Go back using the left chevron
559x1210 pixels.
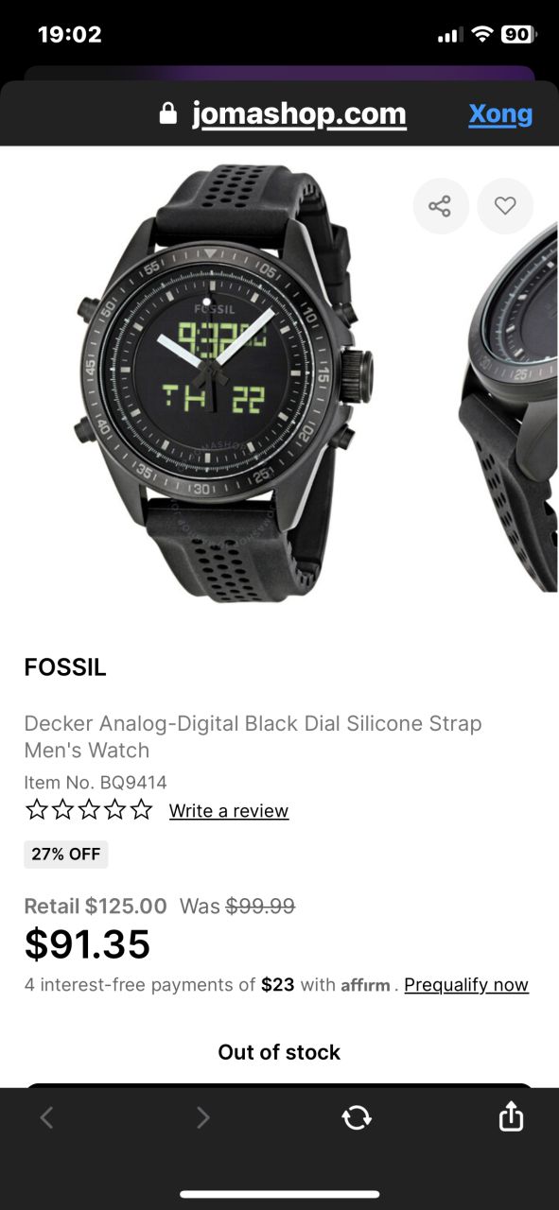tap(46, 1118)
